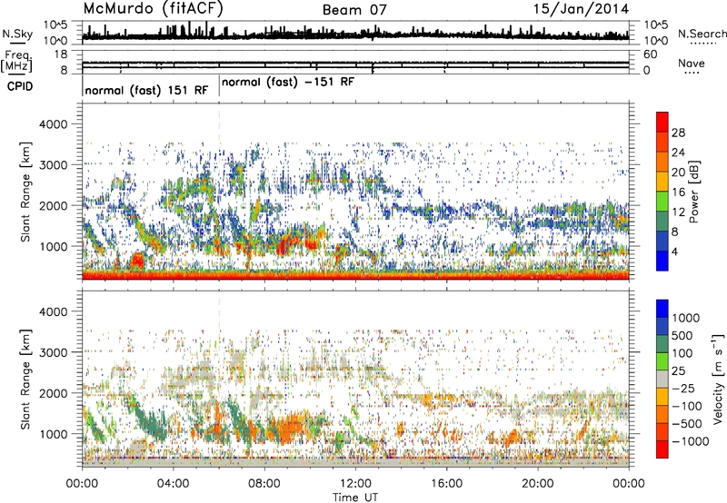Click the 'Velocity [m s-1]' color bar label
727x503 pixels.
[x=717, y=379]
